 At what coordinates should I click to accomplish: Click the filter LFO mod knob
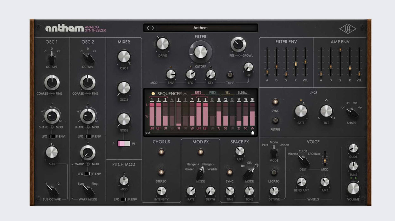click(191, 74)
